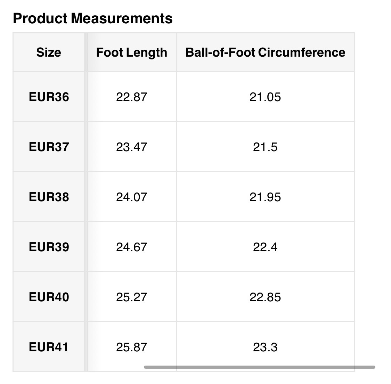The image size is (391, 384).
Task: Click the EUR41 size row label
Action: tap(49, 347)
